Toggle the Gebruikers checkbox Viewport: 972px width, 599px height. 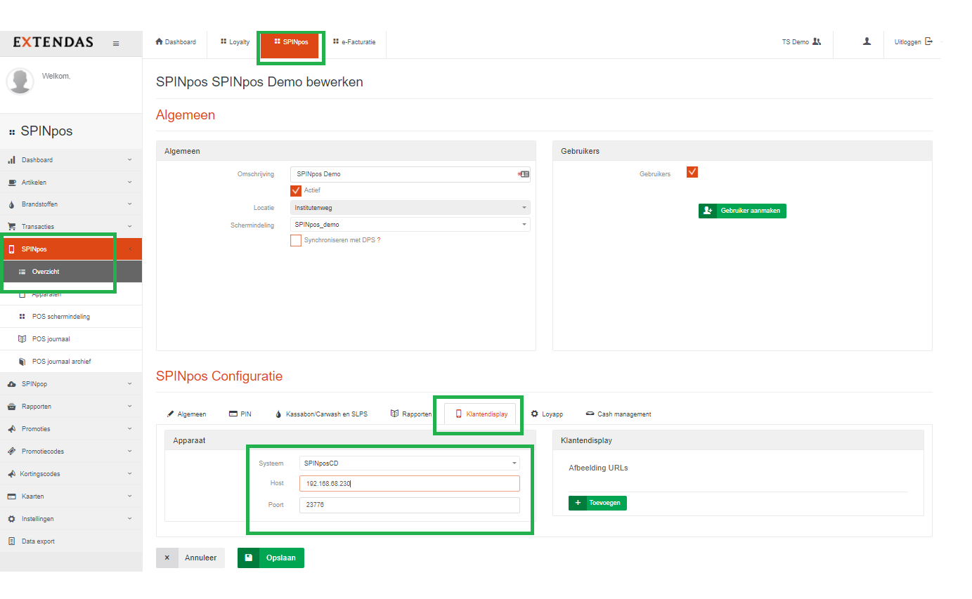click(692, 172)
